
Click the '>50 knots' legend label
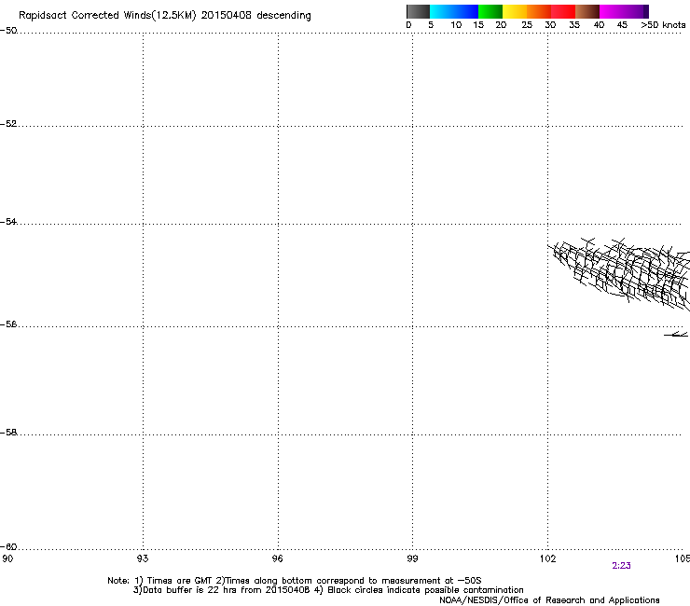[663, 25]
